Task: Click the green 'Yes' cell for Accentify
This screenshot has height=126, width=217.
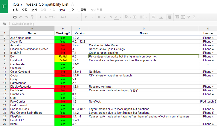Action: [x=63, y=41]
